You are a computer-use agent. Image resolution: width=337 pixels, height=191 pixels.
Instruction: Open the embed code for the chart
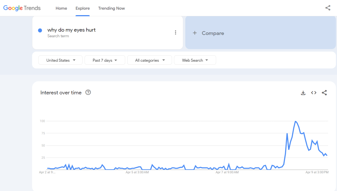[313, 93]
